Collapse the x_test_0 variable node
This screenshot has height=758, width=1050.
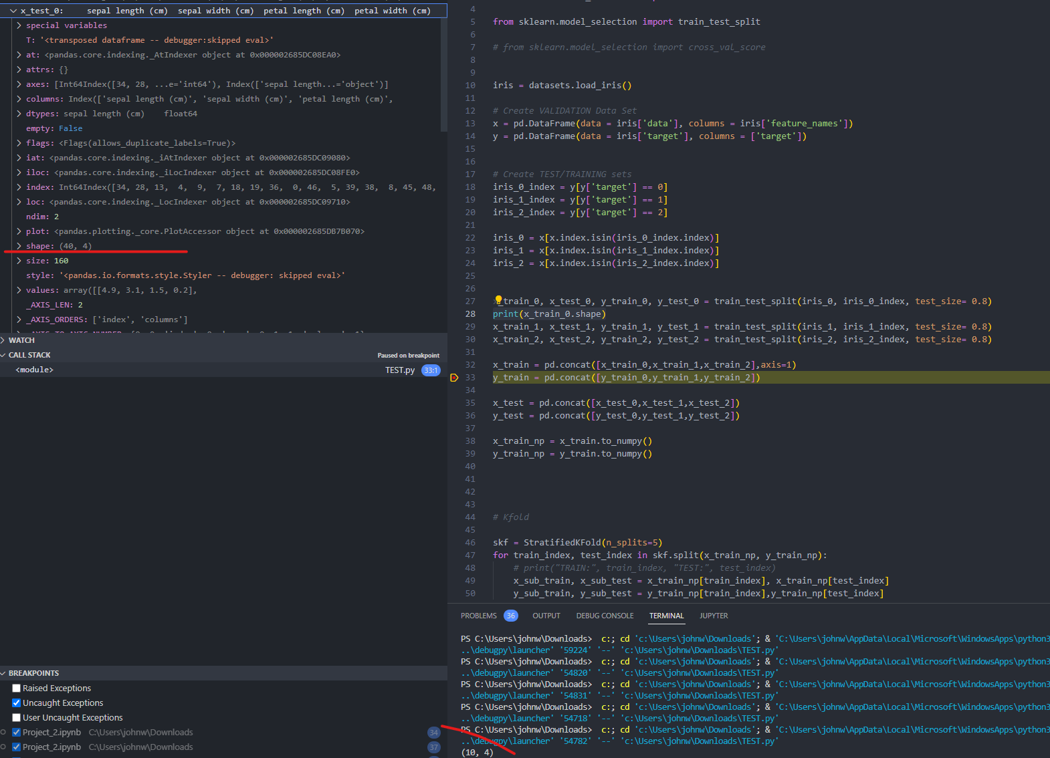click(13, 11)
